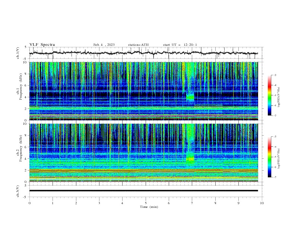Viewport: 295px width, 228px height.
Task: Click the ch.2 "Frequency (kHz)" axis label
Action: [x=21, y=148]
